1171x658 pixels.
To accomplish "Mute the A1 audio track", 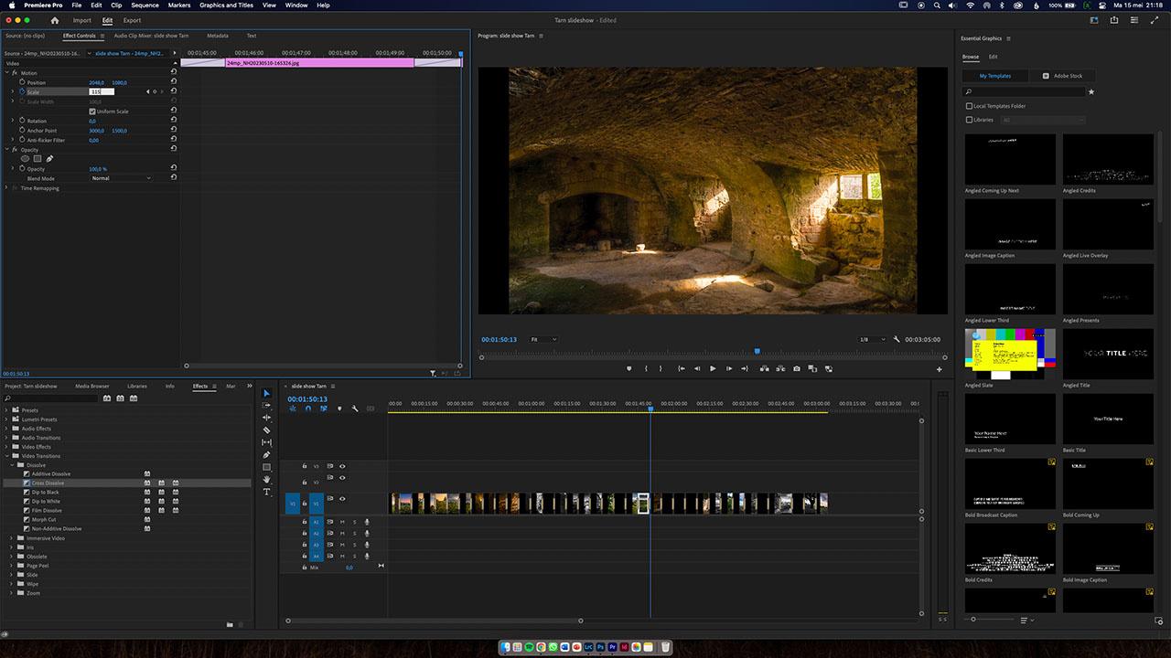I will pos(342,522).
